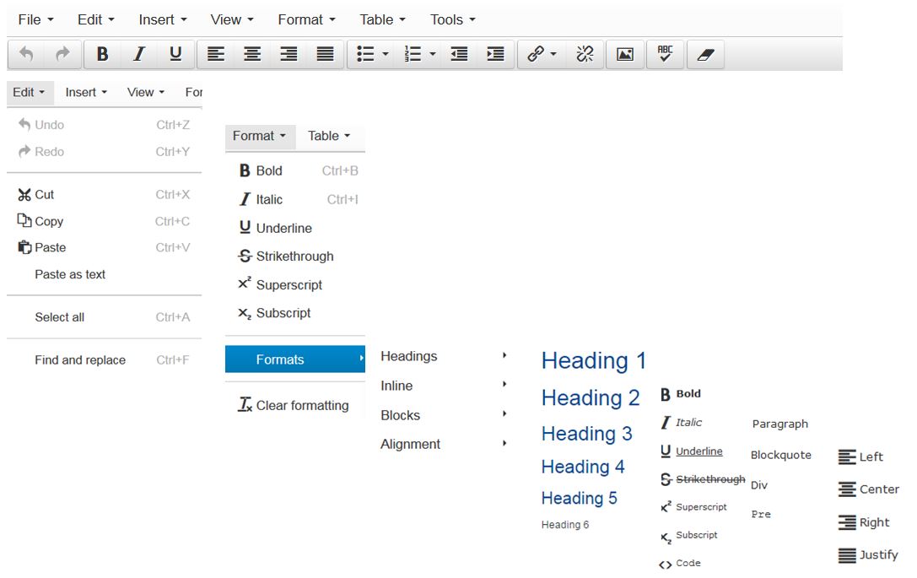The image size is (917, 578).
Task: Choose Redo in the Edit menu
Action: coord(104,152)
